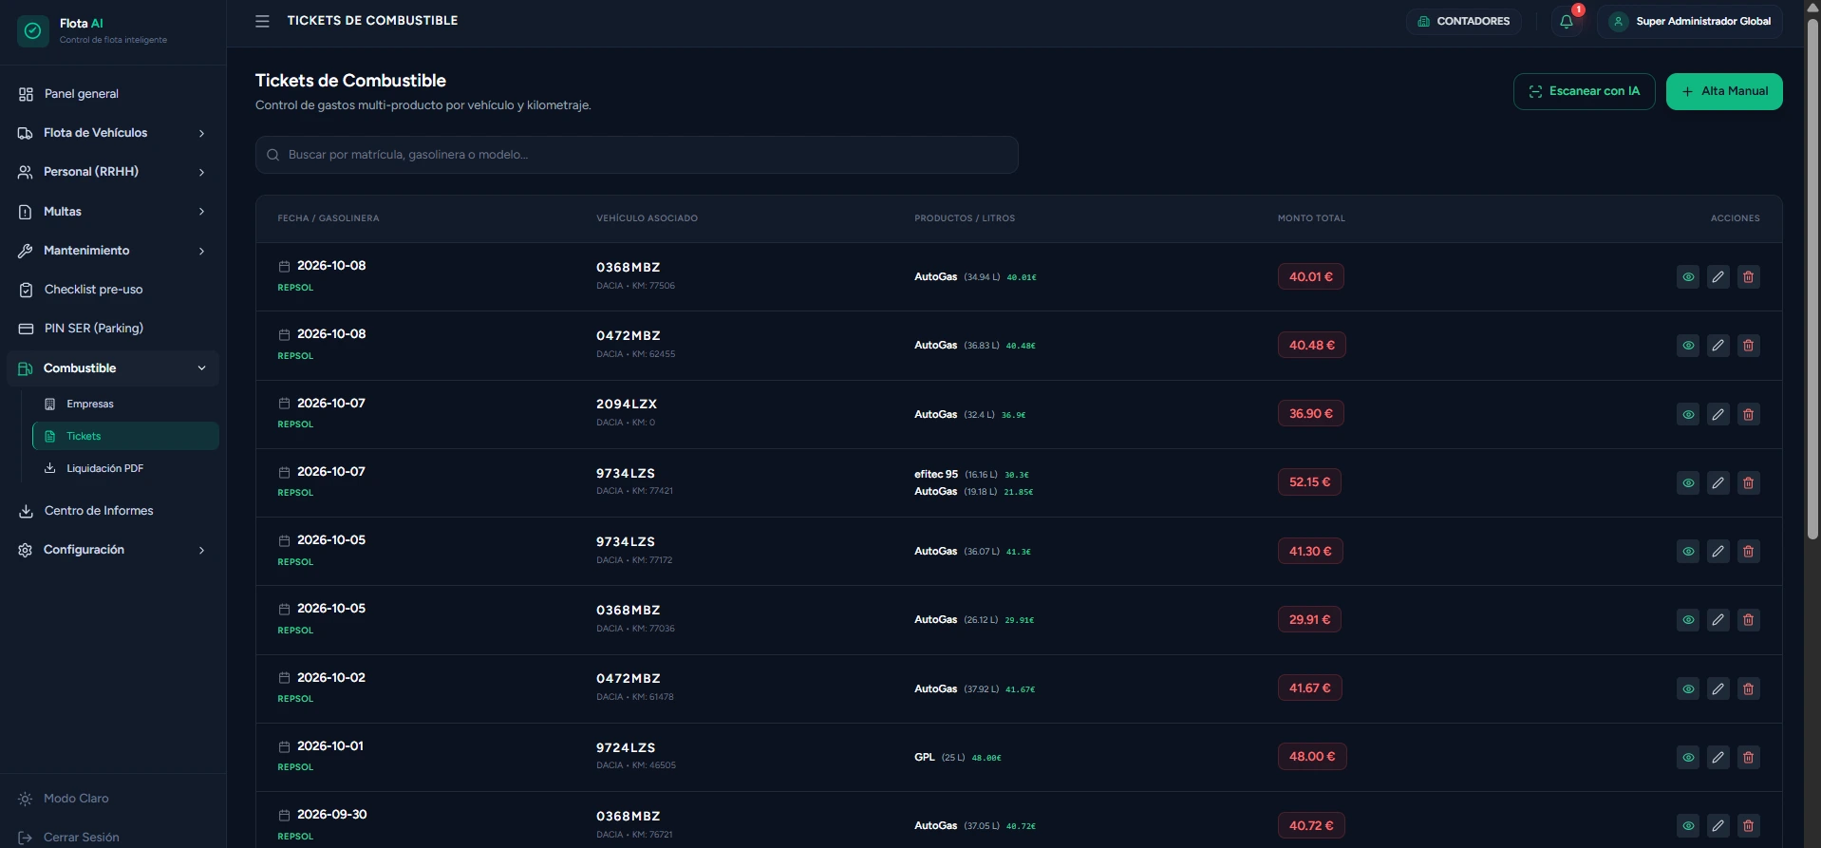Expand Personal (RRHH) submenu
1821x848 pixels.
click(x=113, y=172)
